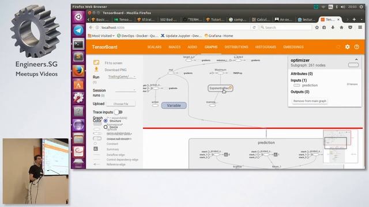Open the Run dropdown TradingGame
The width and height of the screenshot is (369, 207).
coord(122,76)
